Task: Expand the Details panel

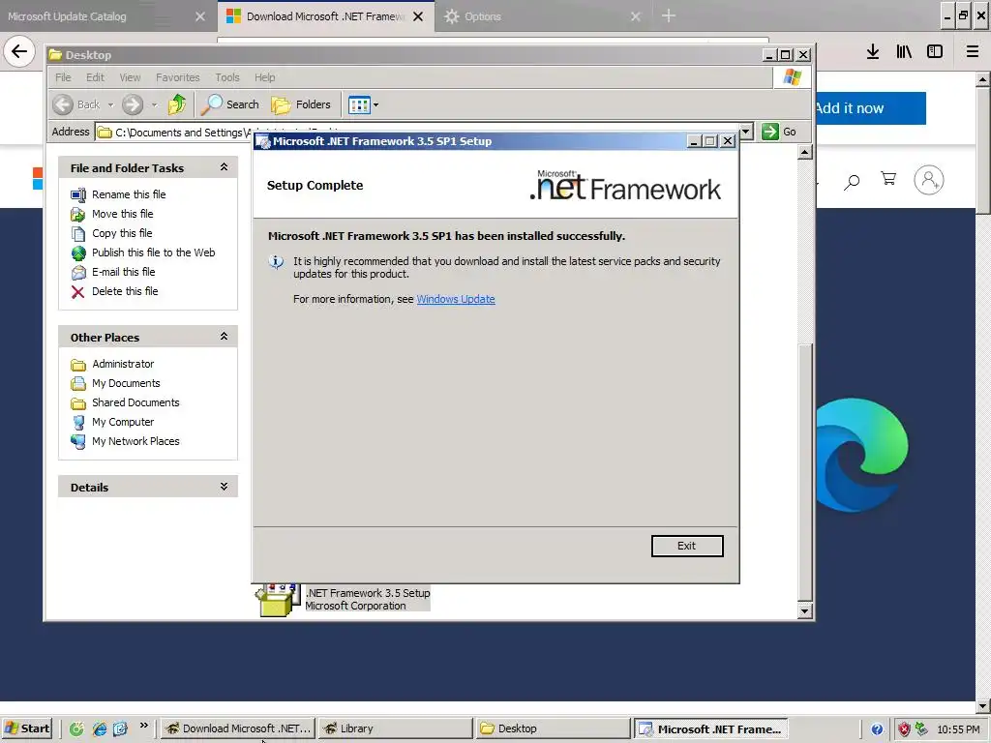Action: pyautogui.click(x=224, y=487)
